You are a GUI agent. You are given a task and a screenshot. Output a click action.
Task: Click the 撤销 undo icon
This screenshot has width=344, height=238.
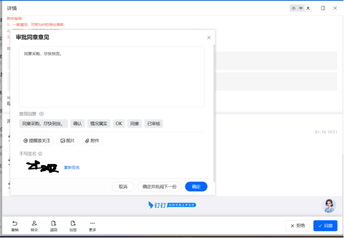coord(14,224)
